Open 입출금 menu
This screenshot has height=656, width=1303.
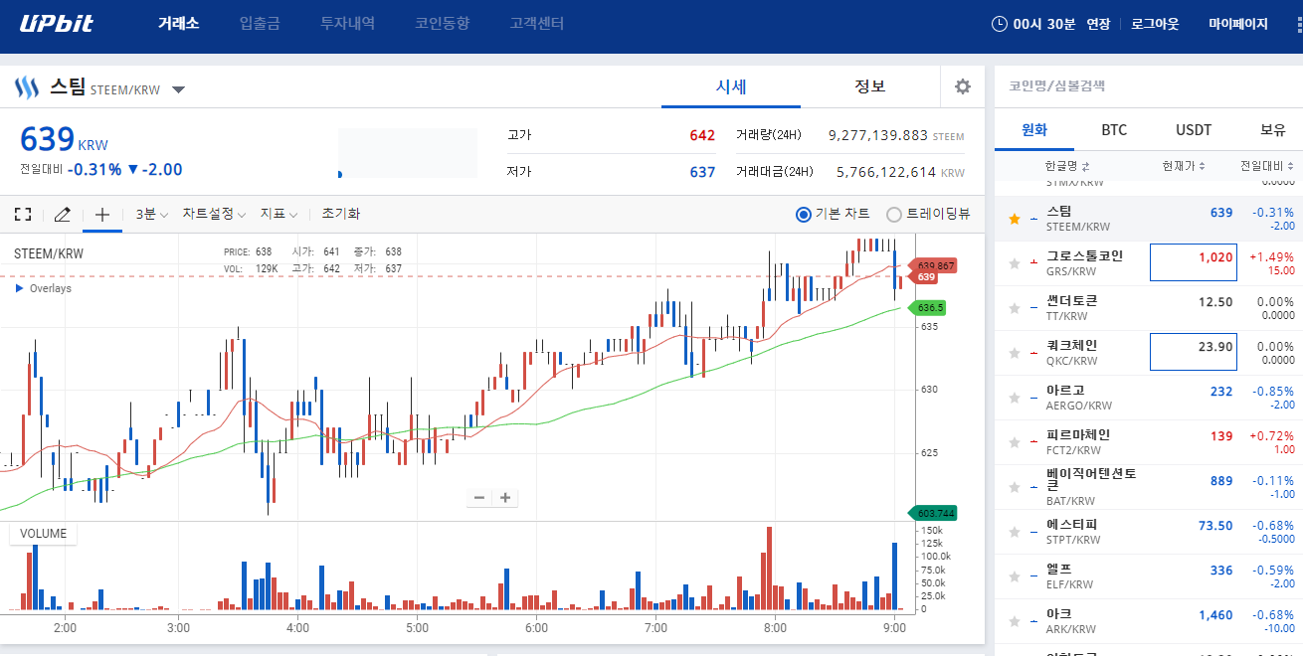[x=260, y=23]
